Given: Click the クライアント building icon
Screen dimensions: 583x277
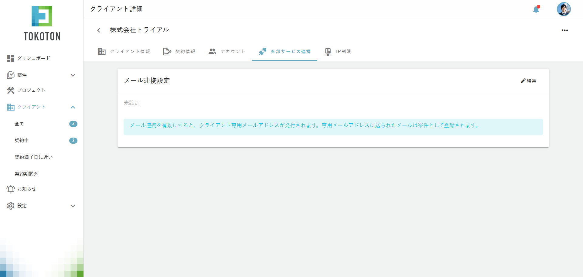Looking at the screenshot, I should click(x=11, y=107).
